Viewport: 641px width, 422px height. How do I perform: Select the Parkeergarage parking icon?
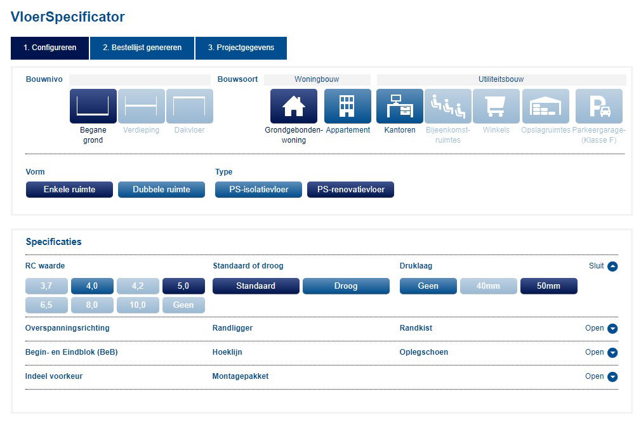point(599,106)
